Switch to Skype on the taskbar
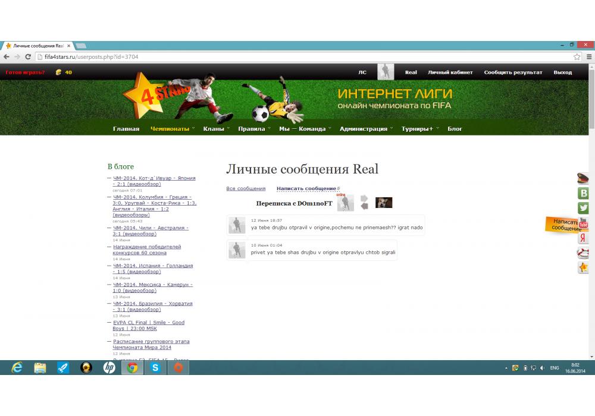The height and width of the screenshot is (416, 595). click(155, 367)
